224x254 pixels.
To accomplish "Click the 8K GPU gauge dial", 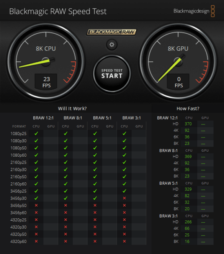I will (x=178, y=62).
